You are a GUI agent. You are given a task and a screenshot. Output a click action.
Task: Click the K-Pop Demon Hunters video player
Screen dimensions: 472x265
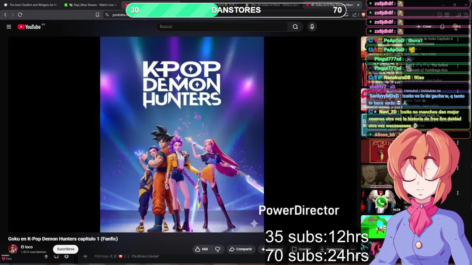point(182,134)
